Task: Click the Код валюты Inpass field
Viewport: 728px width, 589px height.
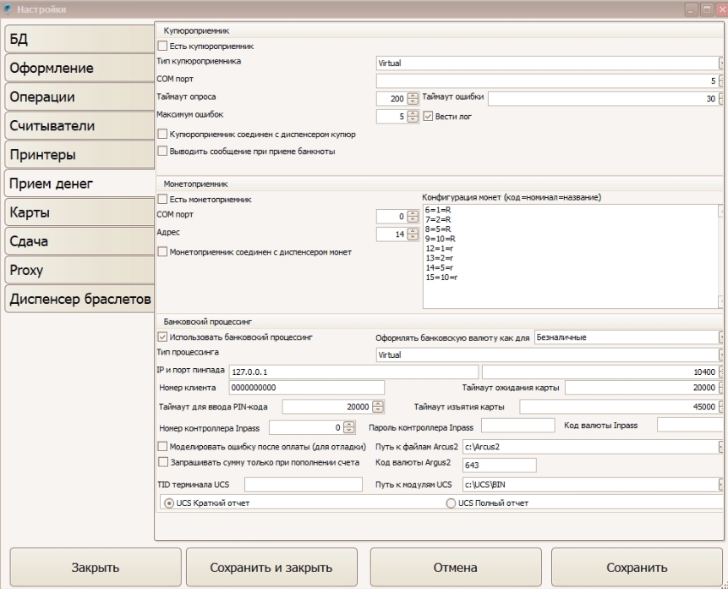Action: [690, 425]
